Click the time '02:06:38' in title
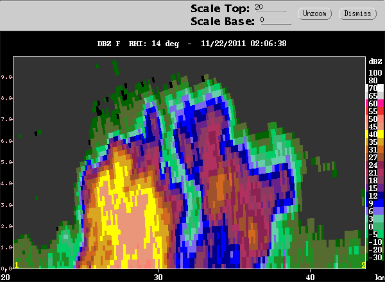The width and height of the screenshot is (385, 282). tap(268, 44)
